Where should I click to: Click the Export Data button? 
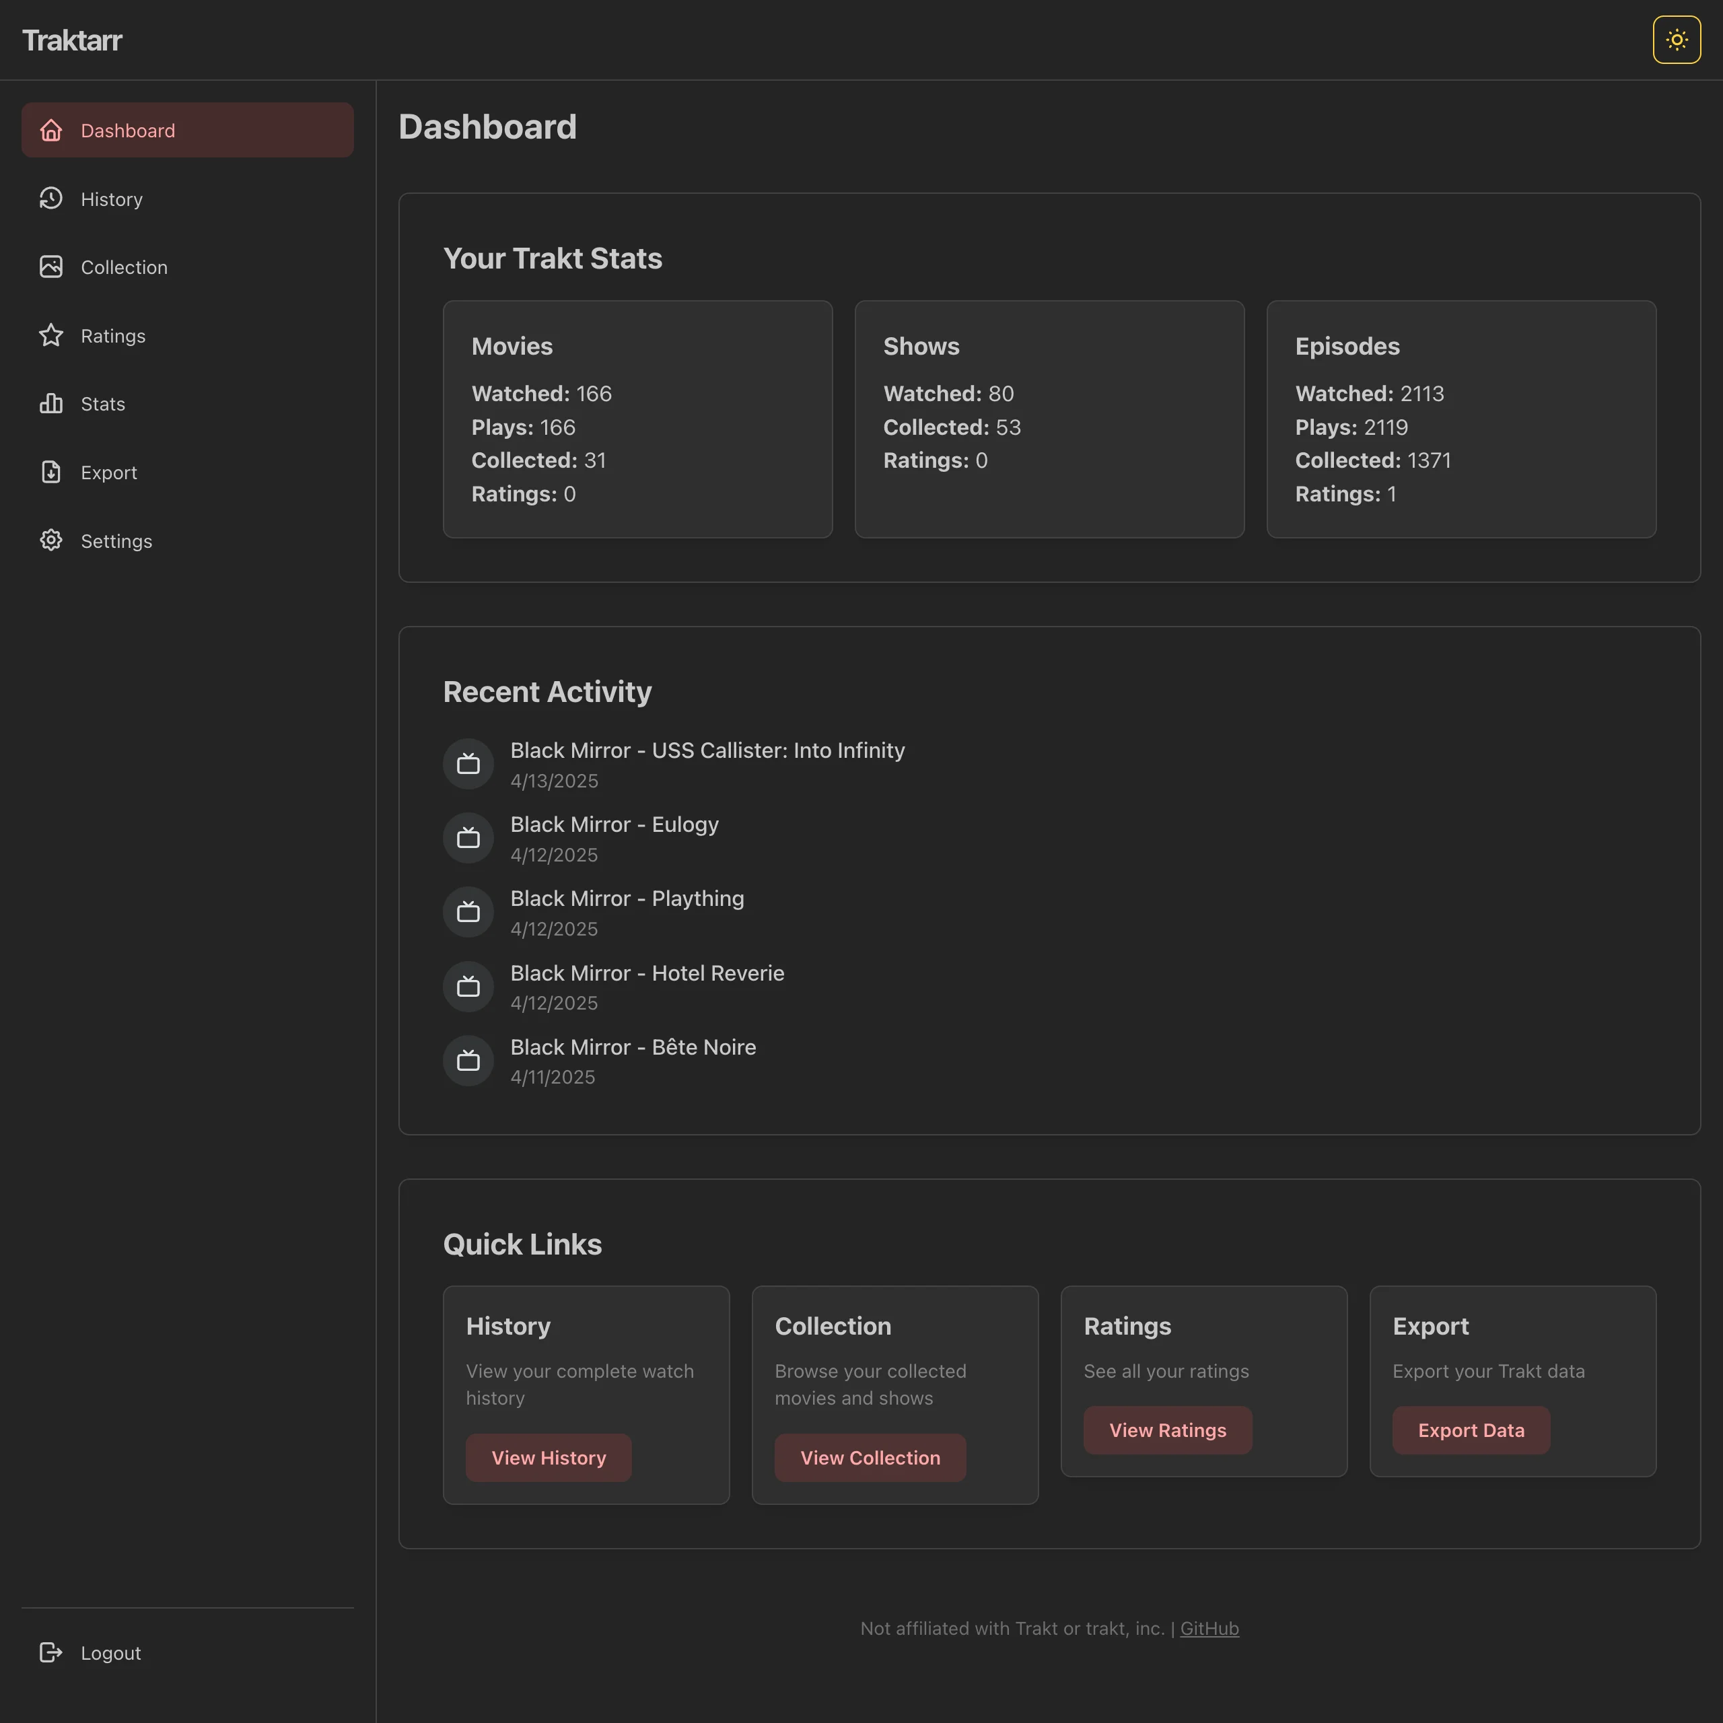point(1471,1430)
